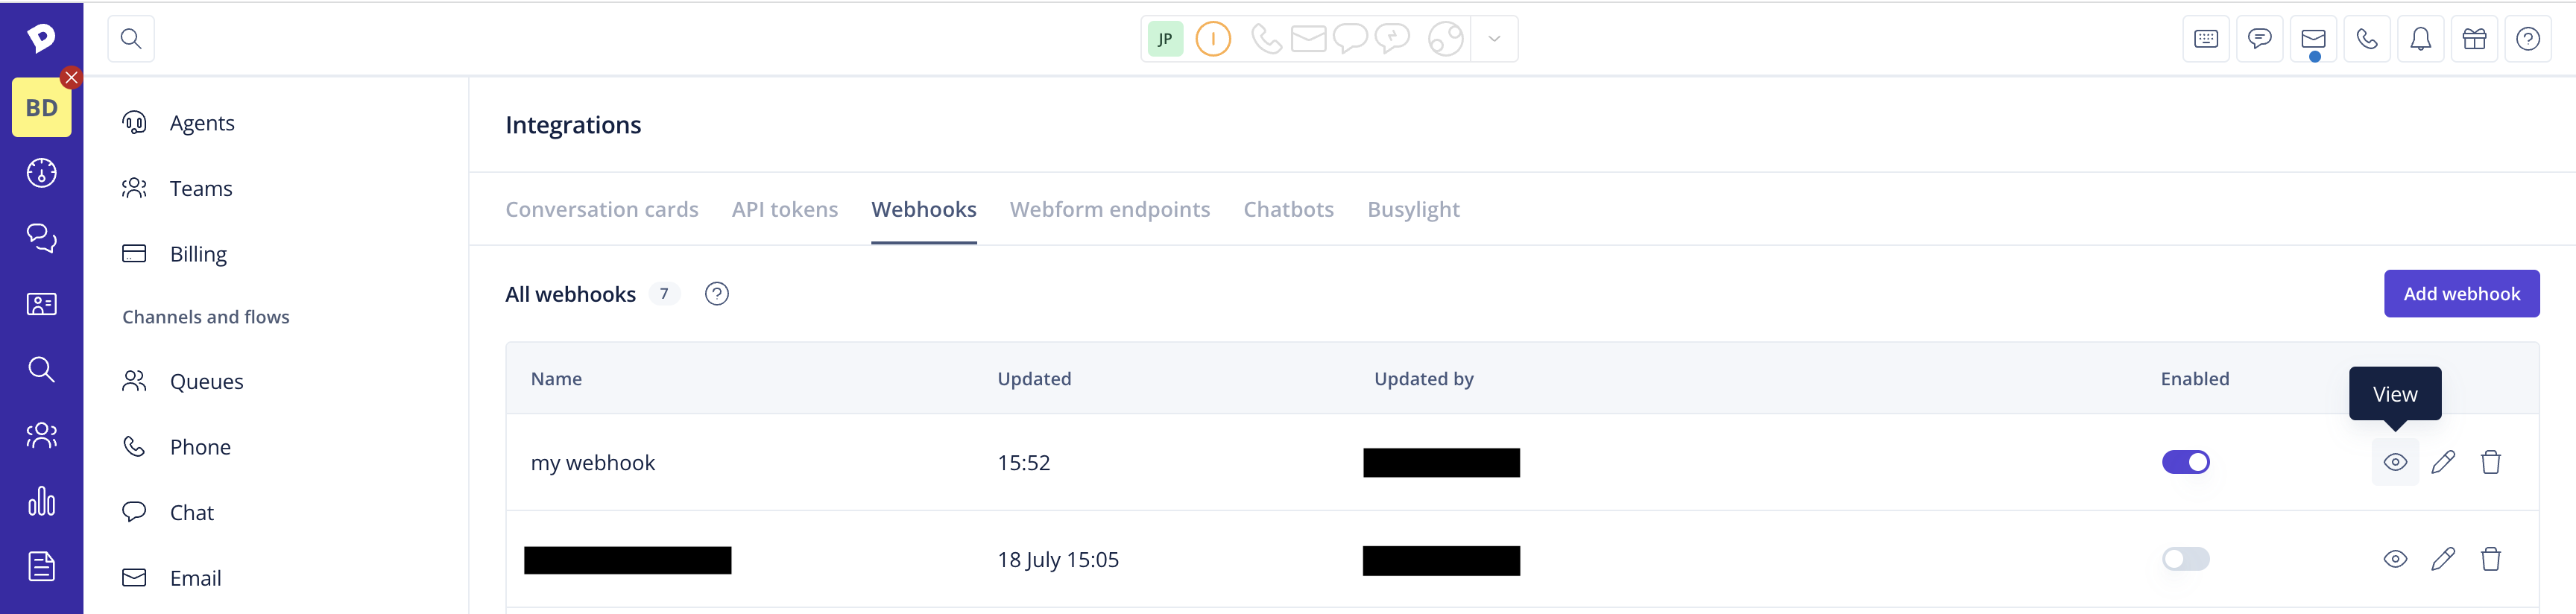Open the gift box icon
Image resolution: width=2576 pixels, height=614 pixels.
(x=2474, y=39)
